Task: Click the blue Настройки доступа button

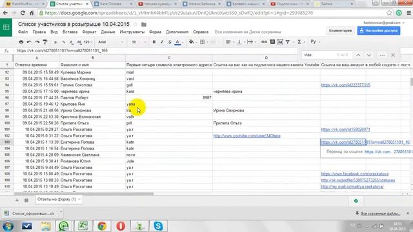Action: [x=379, y=31]
